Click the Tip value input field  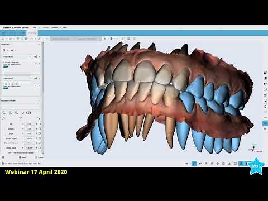pos(30,124)
